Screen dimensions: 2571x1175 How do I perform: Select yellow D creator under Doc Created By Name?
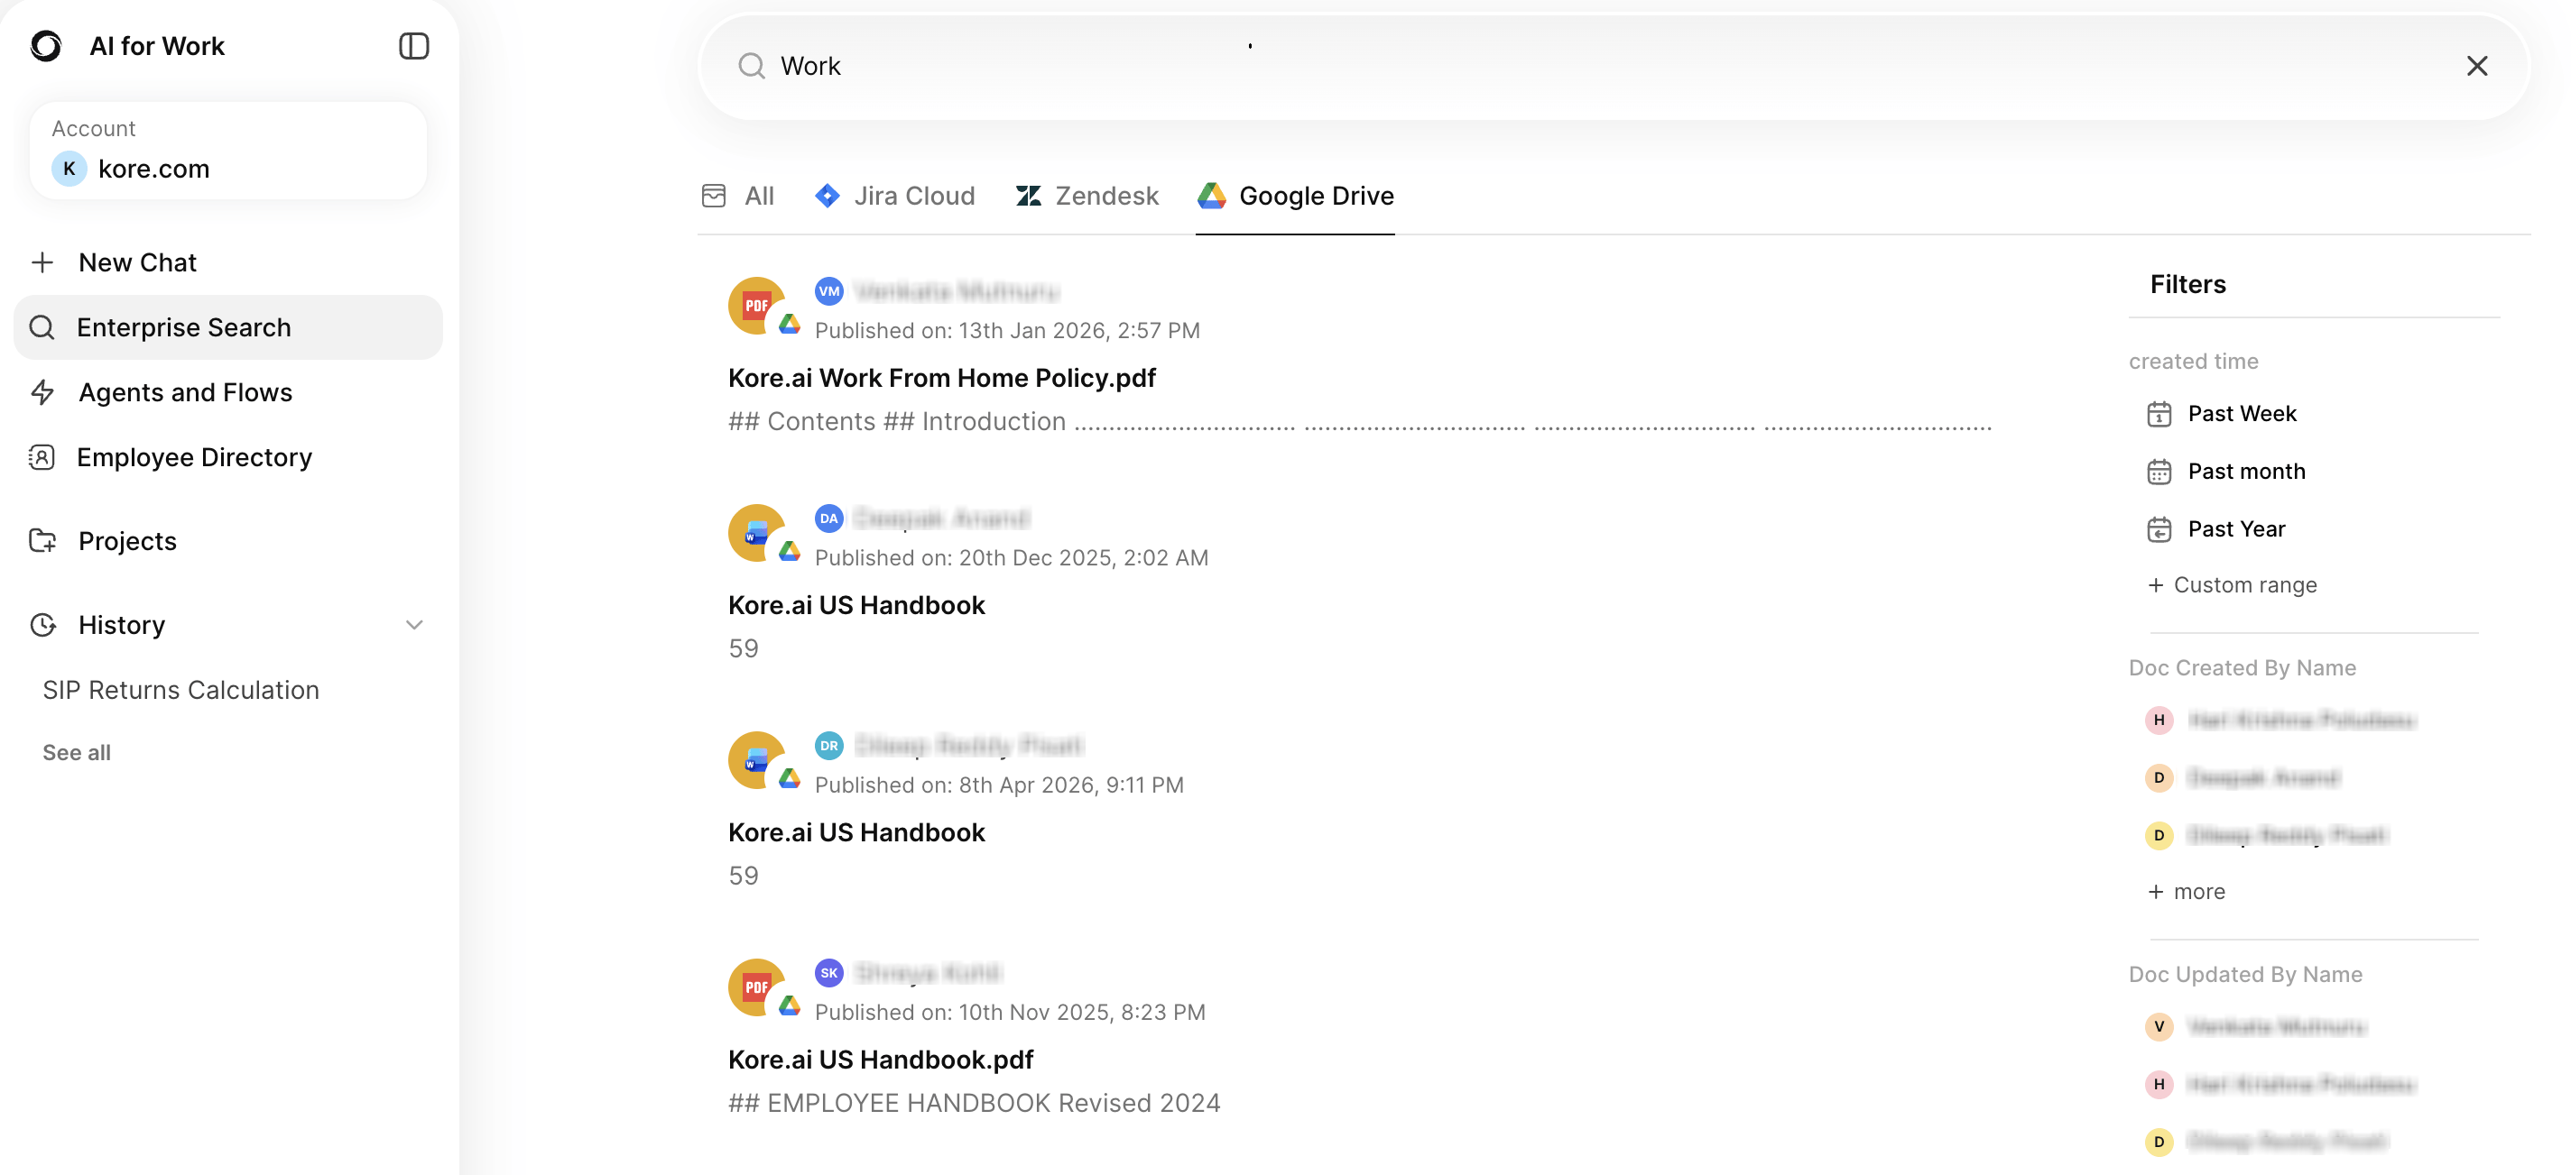(2266, 836)
